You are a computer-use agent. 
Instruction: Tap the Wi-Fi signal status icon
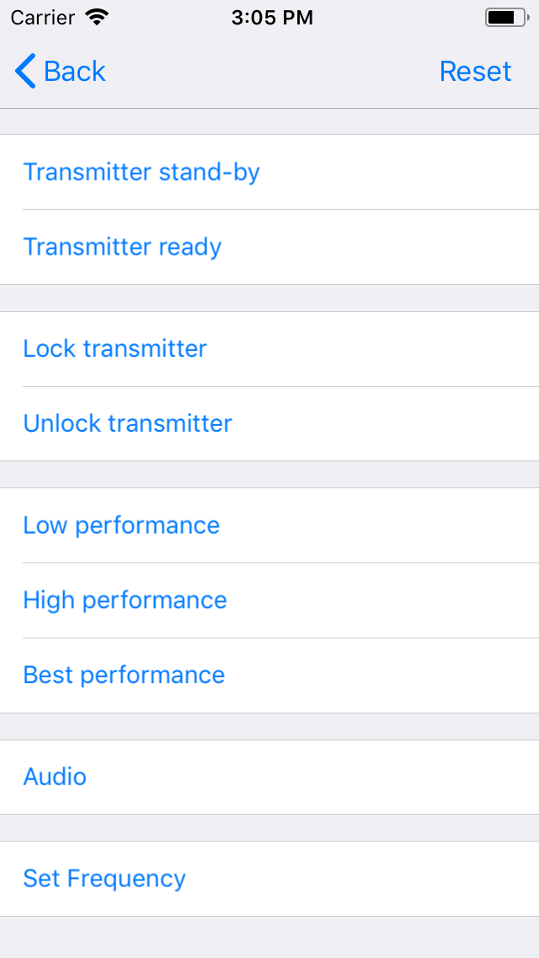tap(98, 18)
